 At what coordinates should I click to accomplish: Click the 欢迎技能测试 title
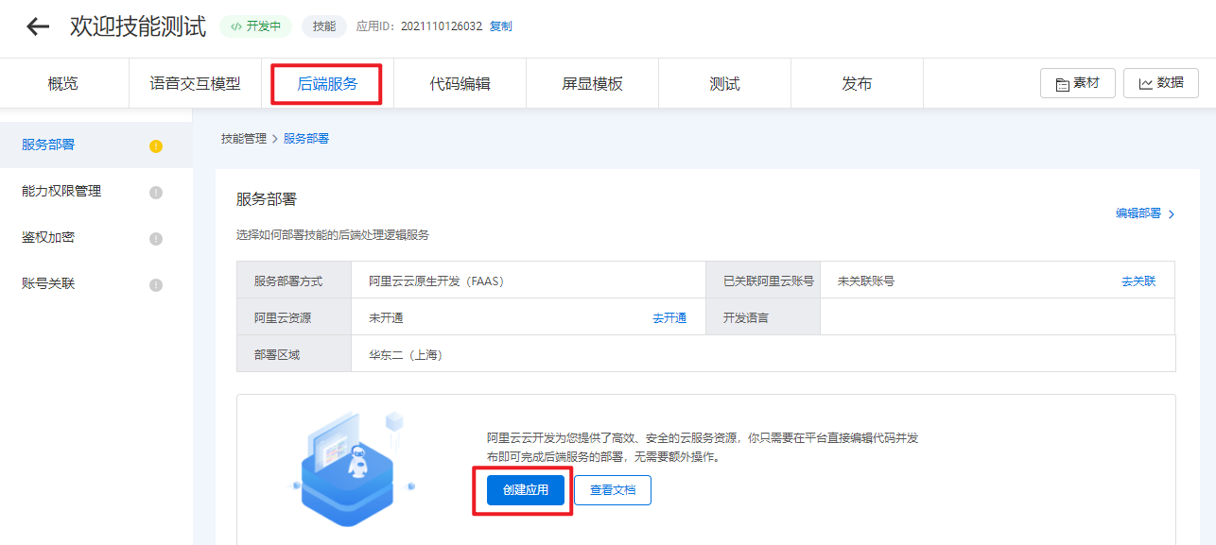click(138, 26)
